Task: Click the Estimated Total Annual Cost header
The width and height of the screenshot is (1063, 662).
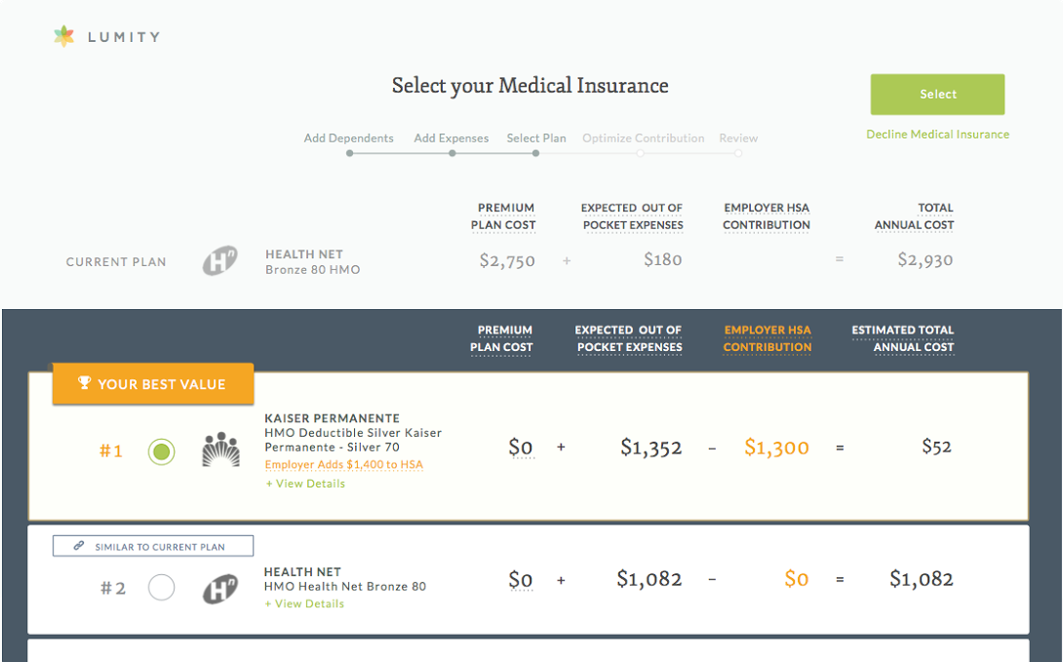Action: pyautogui.click(x=902, y=338)
